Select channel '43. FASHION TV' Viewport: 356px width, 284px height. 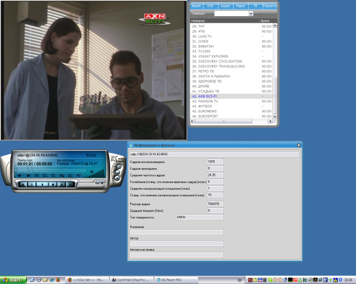tap(231, 101)
